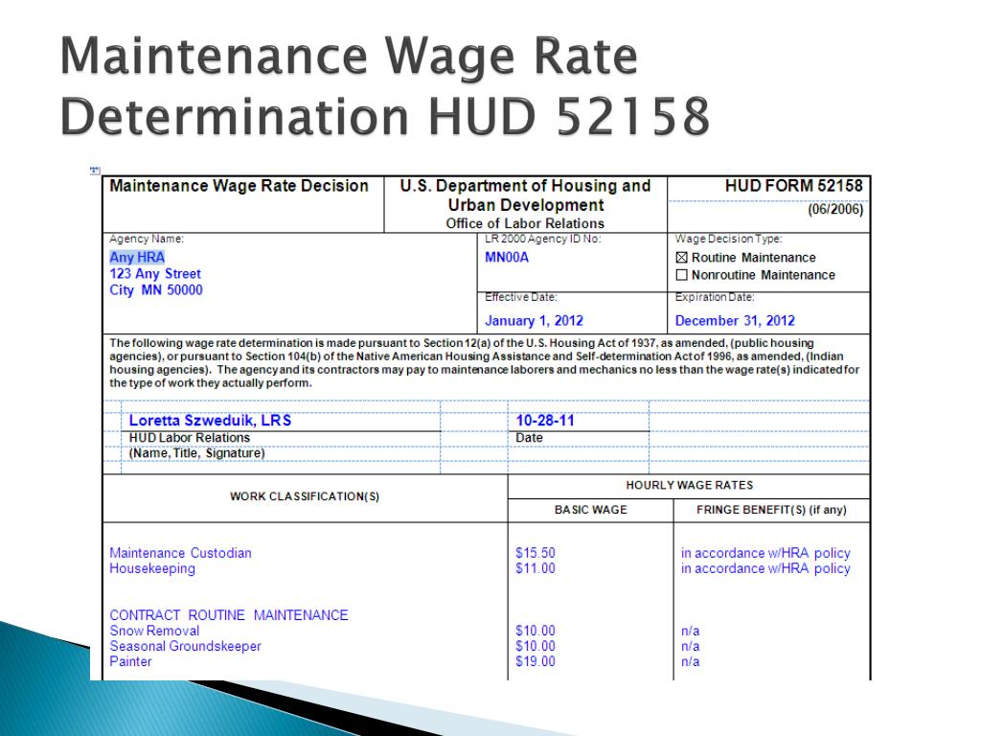Click the 123 Any Street address line
This screenshot has width=981, height=736.
155,273
